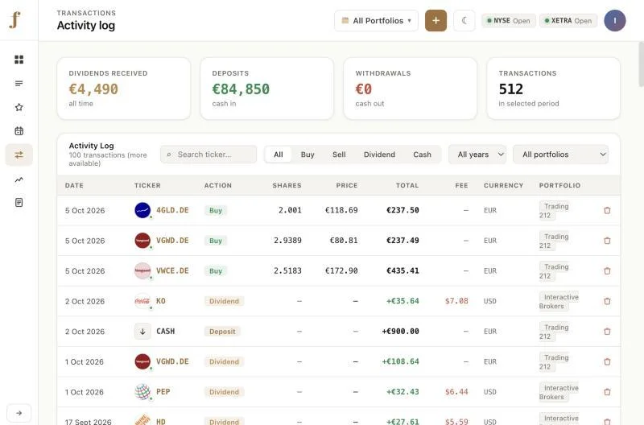Click the 4GLD.DE ticker logo

(x=142, y=210)
